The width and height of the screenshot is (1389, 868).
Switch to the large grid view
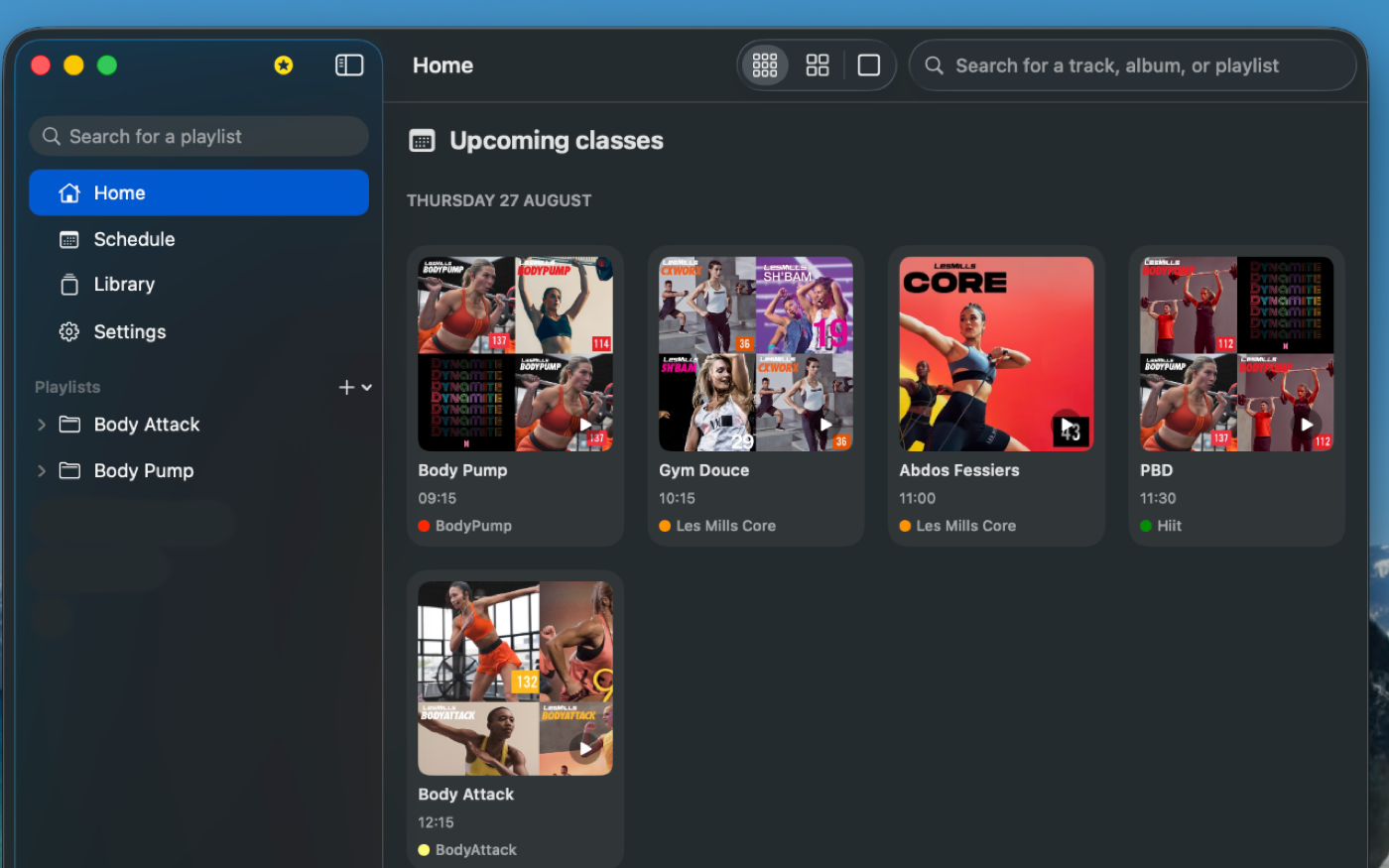818,65
